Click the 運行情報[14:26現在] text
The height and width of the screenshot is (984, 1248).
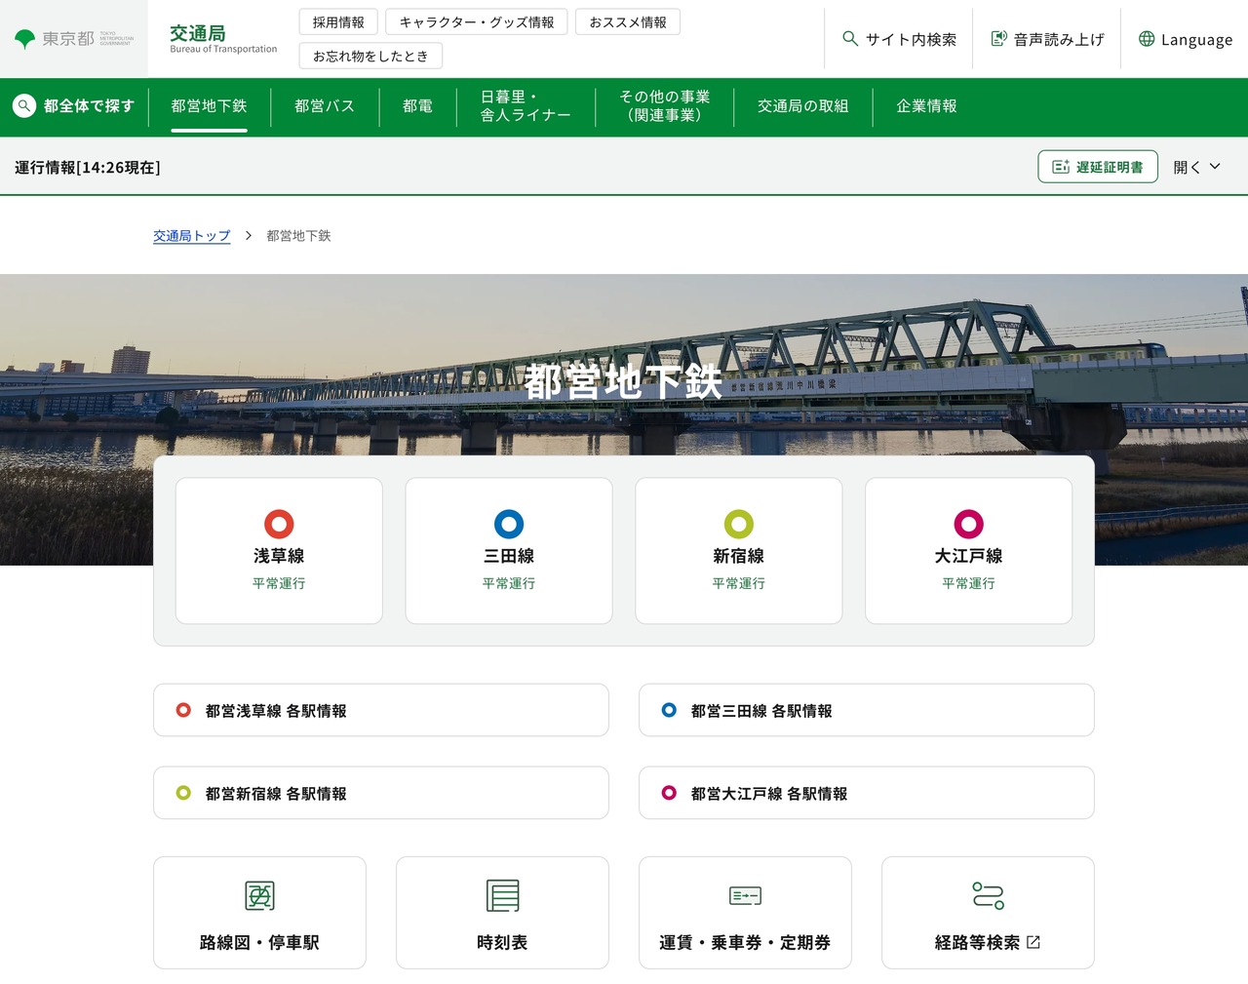pyautogui.click(x=88, y=168)
